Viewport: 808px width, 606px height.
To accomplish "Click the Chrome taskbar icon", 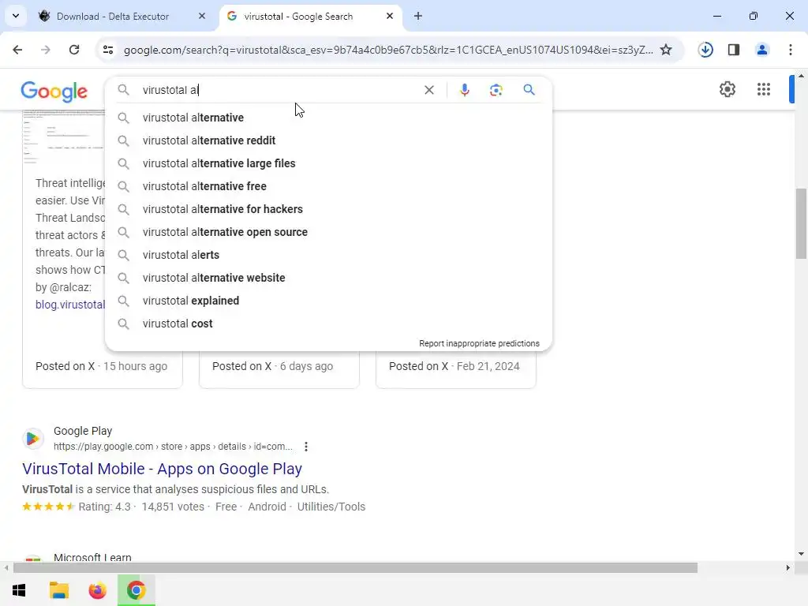I will [136, 590].
